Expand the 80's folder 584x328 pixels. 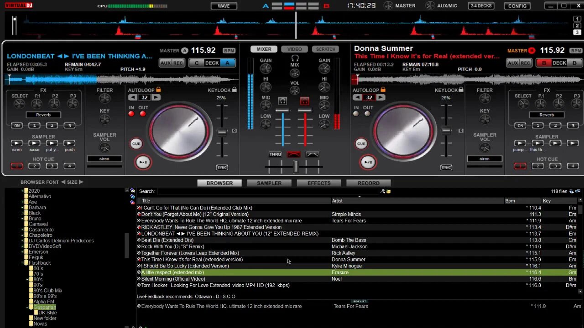point(27,279)
